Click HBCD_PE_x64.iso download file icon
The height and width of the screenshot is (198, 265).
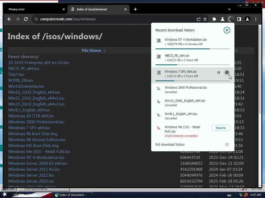(159, 56)
